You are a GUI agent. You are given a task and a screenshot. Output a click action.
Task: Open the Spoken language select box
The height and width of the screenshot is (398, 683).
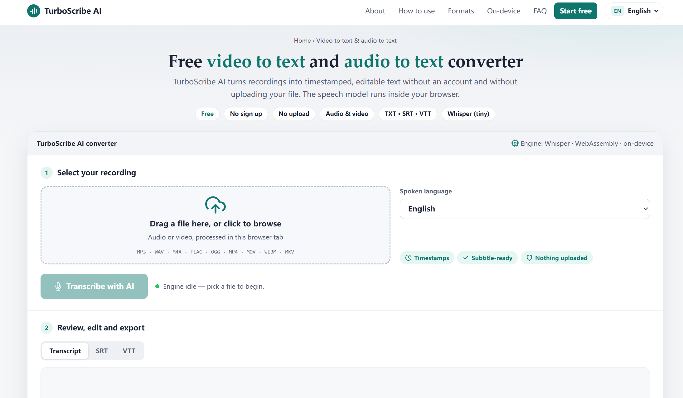525,209
